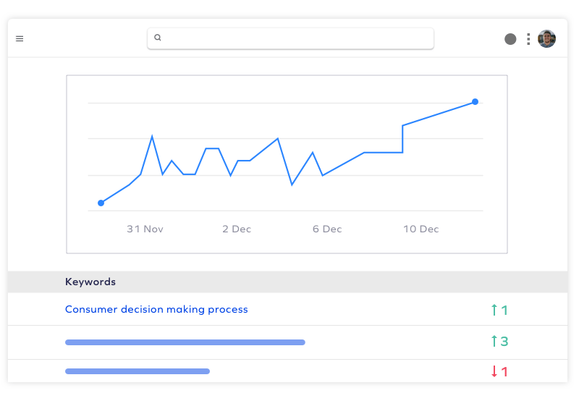This screenshot has height=401, width=579.
Task: Click the gray circle status icon
Action: (x=510, y=39)
